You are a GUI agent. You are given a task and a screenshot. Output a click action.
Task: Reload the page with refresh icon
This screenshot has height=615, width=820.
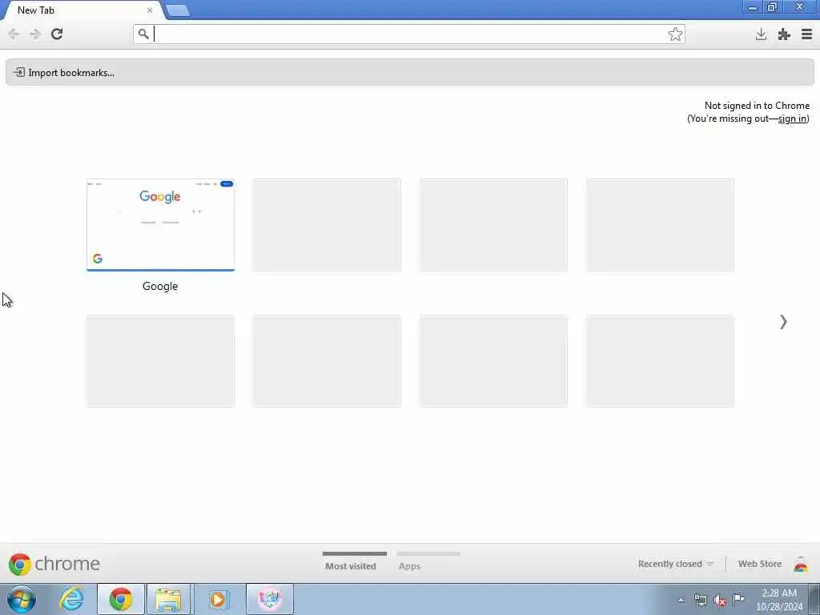57,34
